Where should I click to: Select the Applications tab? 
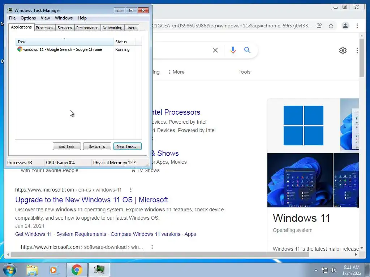coord(21,27)
